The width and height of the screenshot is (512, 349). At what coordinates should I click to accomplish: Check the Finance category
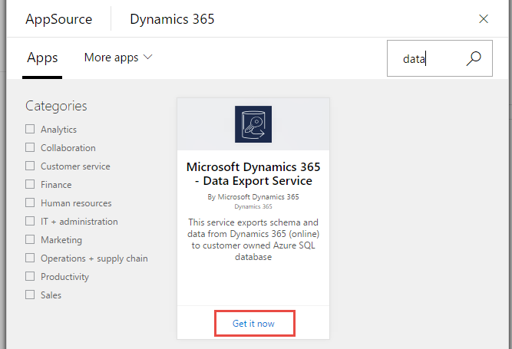point(30,184)
